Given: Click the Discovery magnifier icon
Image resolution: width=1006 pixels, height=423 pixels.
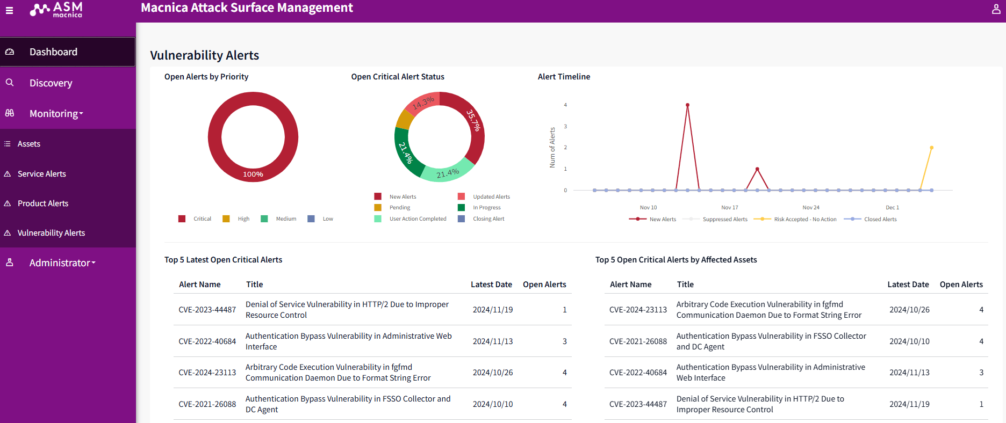Looking at the screenshot, I should pyautogui.click(x=10, y=83).
